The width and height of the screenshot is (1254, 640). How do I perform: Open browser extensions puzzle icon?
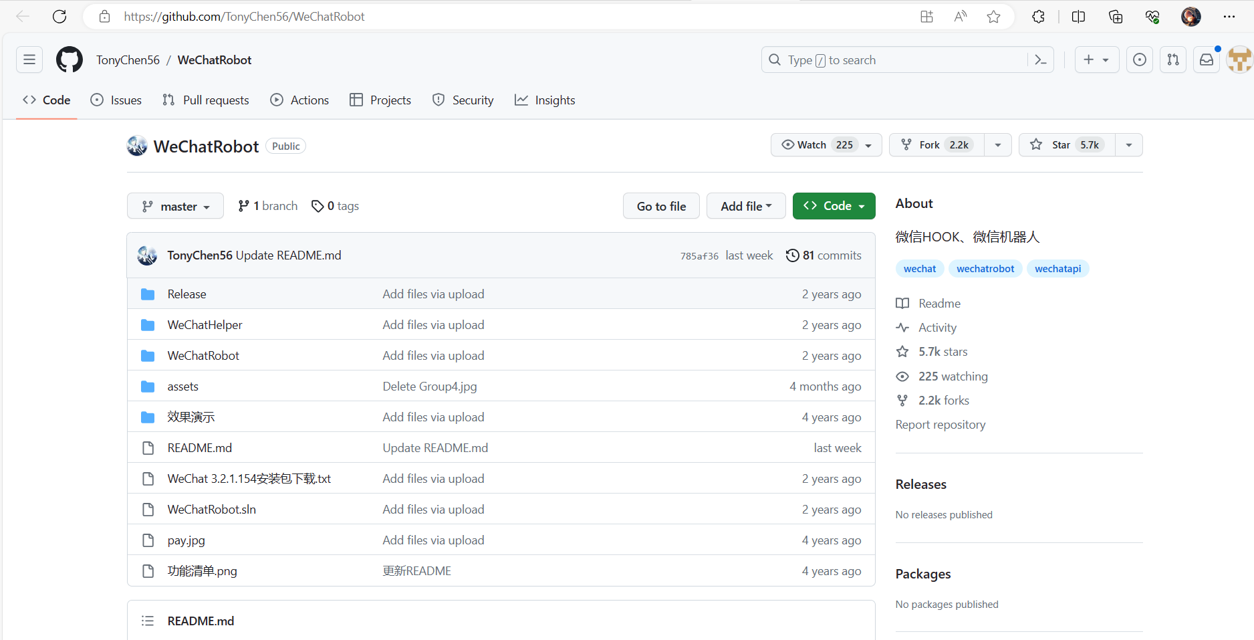[x=1038, y=17]
